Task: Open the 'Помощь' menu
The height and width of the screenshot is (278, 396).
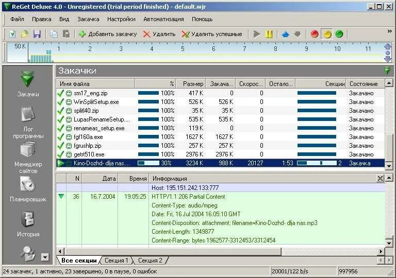Action: point(202,19)
